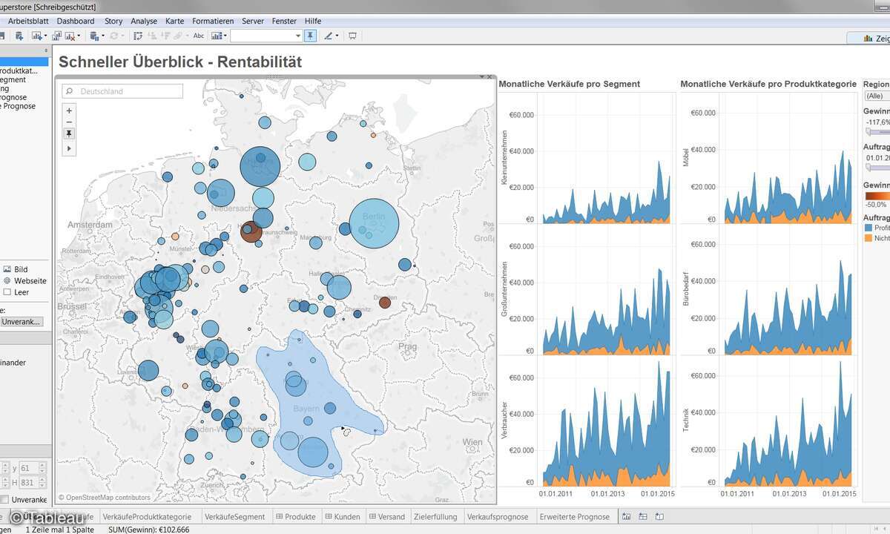The width and height of the screenshot is (890, 534).
Task: Click the group members toolbar icon
Action: coord(177,36)
